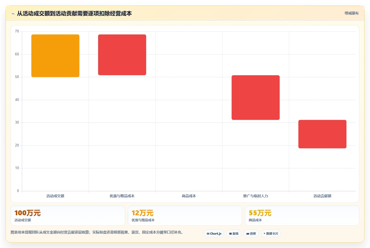This screenshot has height=248, width=370.
Task: Select the red 优惠与赠品成本 bar
Action: click(x=122, y=55)
